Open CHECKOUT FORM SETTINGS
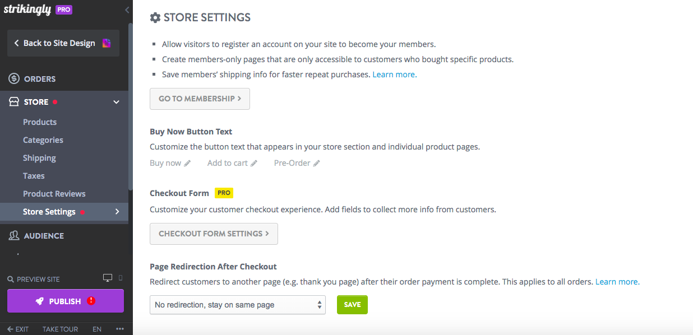The height and width of the screenshot is (335, 693). click(214, 234)
